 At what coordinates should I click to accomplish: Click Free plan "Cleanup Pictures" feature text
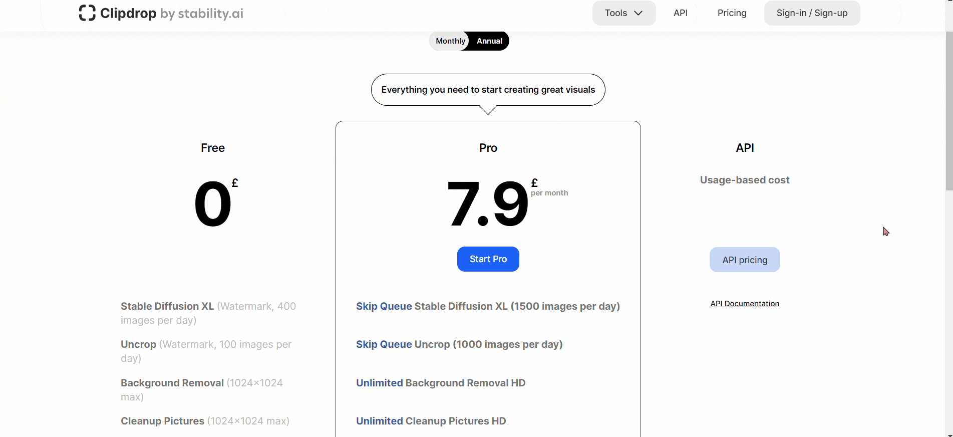[205, 421]
